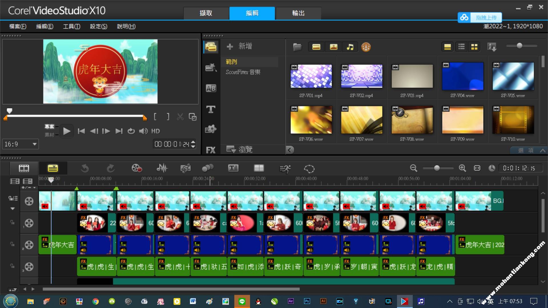
Task: Toggle ripple editing on overlay track 1
Action: pyautogui.click(x=12, y=222)
